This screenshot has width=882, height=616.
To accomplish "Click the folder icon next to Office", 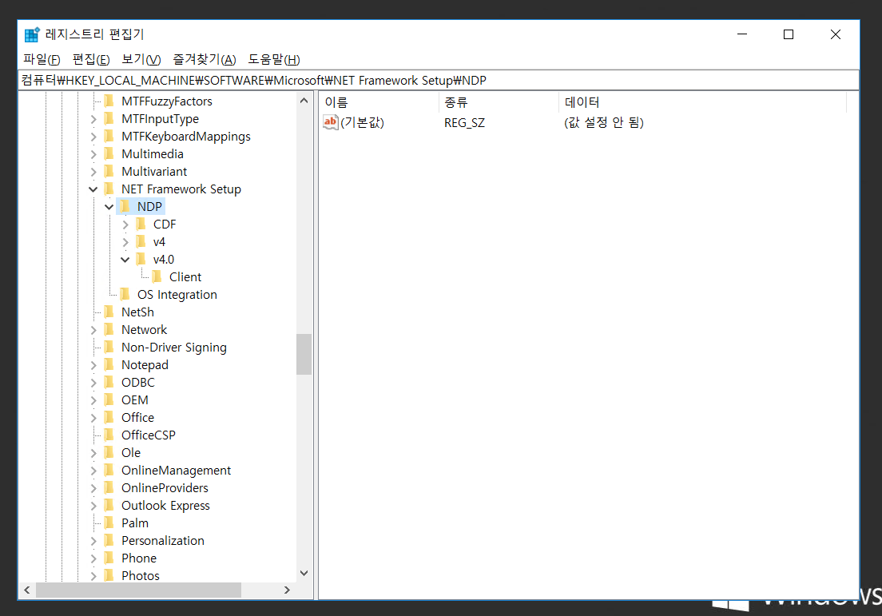I will (x=109, y=417).
